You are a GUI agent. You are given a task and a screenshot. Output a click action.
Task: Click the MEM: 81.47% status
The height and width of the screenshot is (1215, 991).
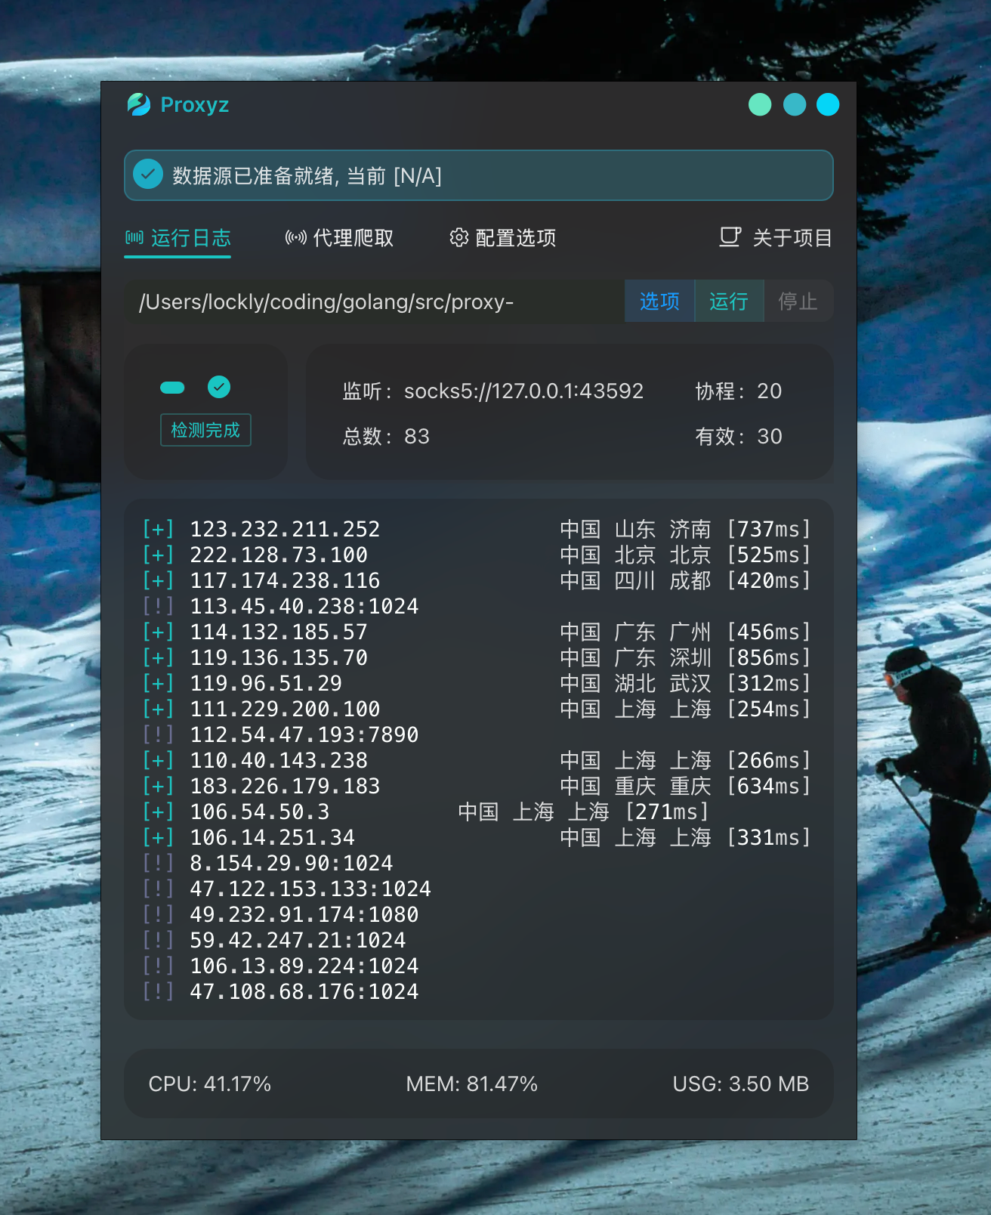pos(472,1084)
